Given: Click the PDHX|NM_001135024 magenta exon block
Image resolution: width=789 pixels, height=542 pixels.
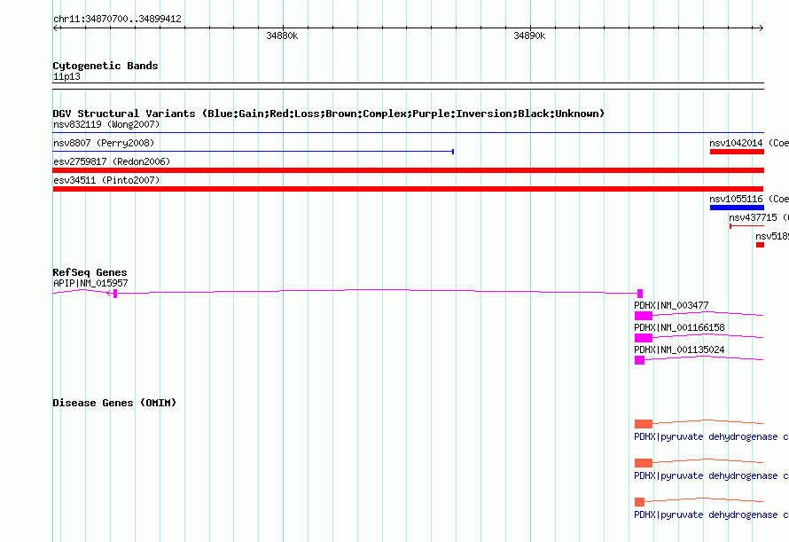Looking at the screenshot, I should click(639, 360).
